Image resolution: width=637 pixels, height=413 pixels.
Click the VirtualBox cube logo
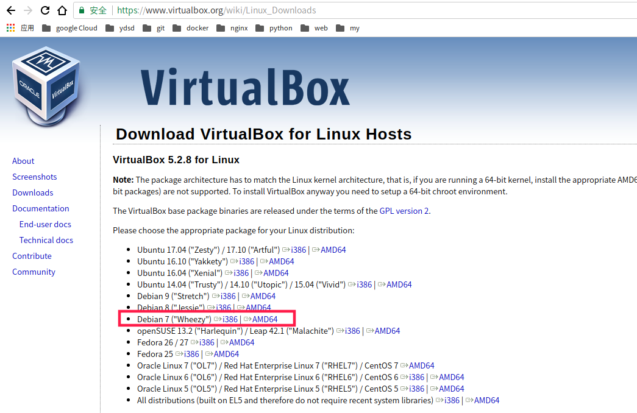pyautogui.click(x=46, y=86)
